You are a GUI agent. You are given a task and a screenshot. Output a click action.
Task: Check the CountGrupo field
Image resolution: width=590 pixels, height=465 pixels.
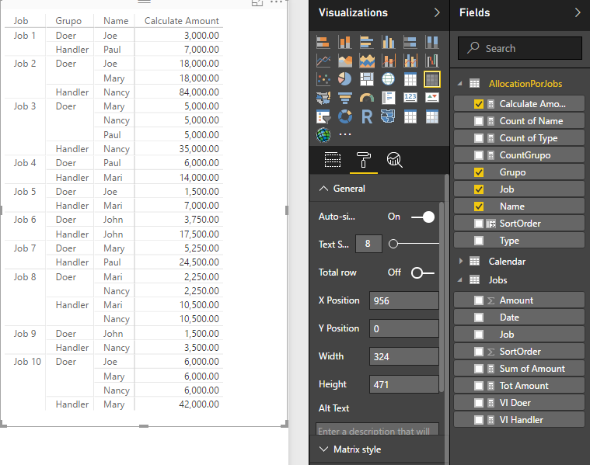(x=479, y=155)
